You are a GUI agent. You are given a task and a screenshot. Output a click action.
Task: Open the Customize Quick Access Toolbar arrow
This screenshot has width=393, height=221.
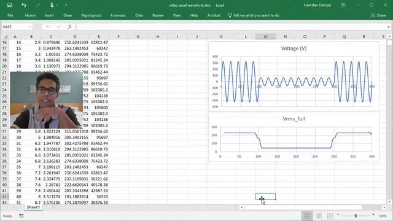tap(66, 5)
